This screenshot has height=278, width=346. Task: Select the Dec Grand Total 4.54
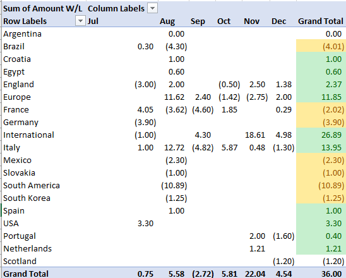click(283, 274)
